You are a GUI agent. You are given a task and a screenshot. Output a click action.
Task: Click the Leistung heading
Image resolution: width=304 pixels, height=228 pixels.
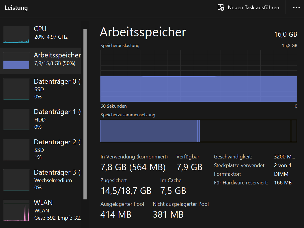click(x=16, y=8)
